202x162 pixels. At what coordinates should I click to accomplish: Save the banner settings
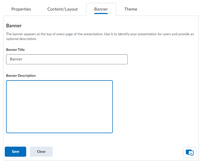point(15,152)
